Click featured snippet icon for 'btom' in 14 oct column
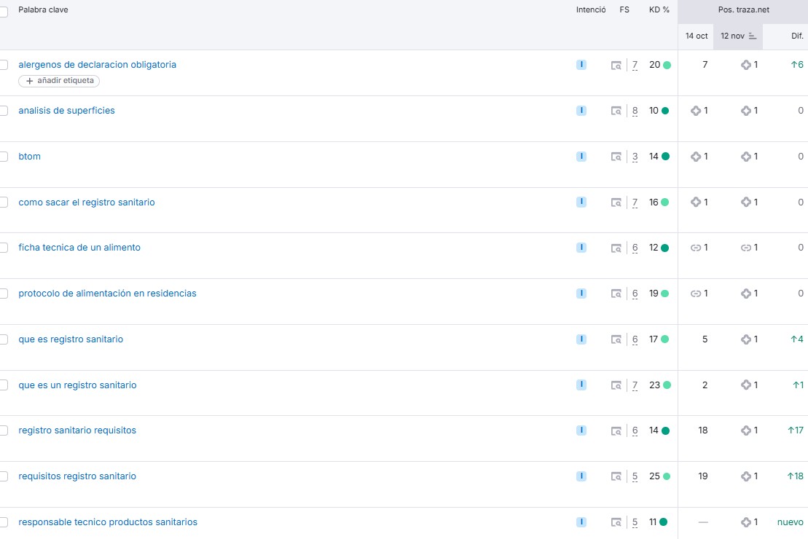Screen dimensions: 808x539 (696, 157)
